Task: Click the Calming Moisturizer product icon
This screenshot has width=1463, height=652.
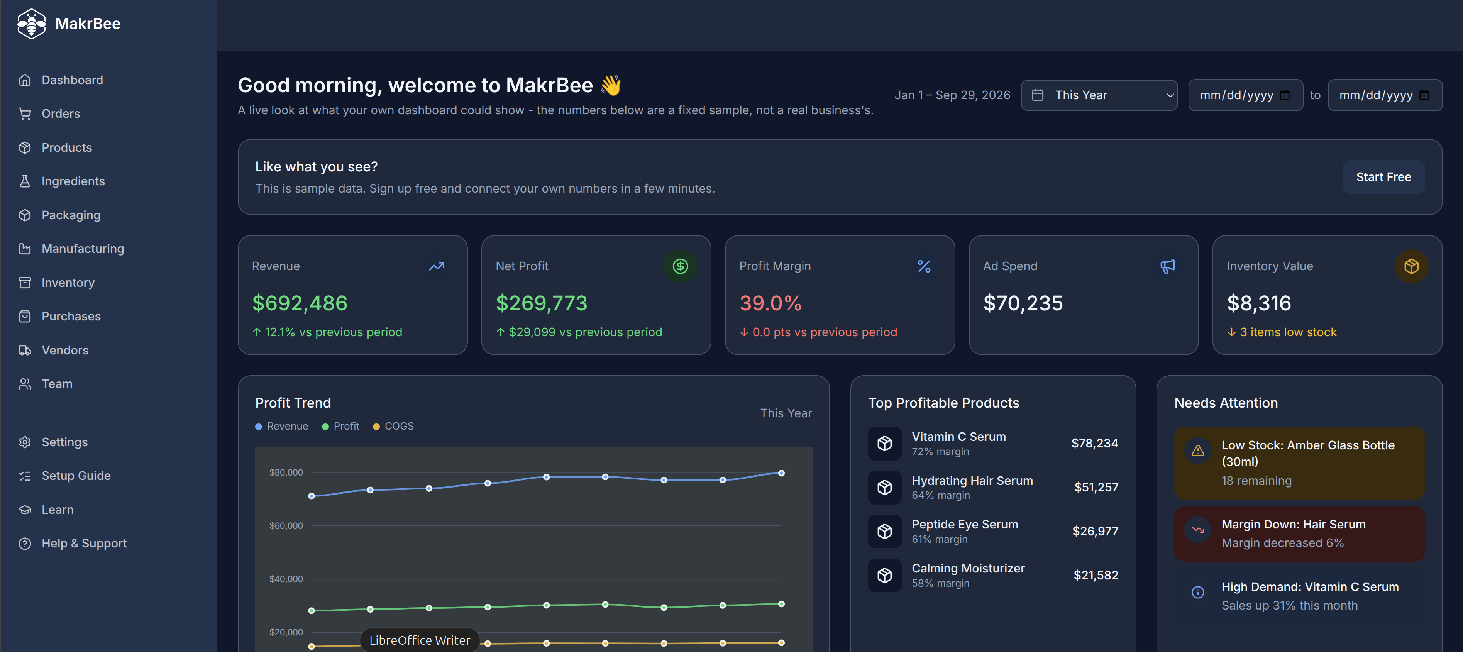Action: coord(884,575)
